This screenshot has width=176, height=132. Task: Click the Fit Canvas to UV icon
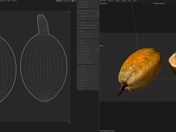tap(78, 37)
